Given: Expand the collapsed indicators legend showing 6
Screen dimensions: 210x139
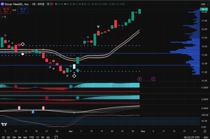Looking at the screenshot, I should (x=4, y=17).
